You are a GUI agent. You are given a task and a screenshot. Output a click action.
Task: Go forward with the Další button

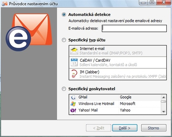125,128
